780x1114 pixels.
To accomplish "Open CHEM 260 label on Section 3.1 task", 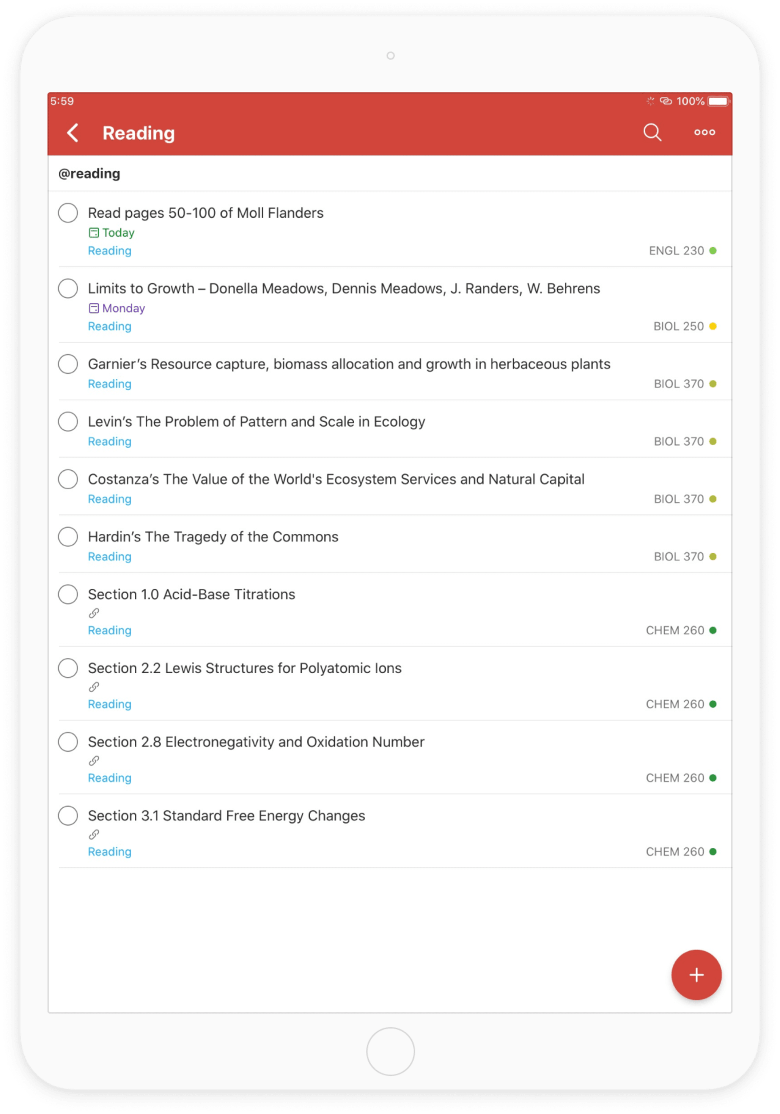I will (x=675, y=851).
